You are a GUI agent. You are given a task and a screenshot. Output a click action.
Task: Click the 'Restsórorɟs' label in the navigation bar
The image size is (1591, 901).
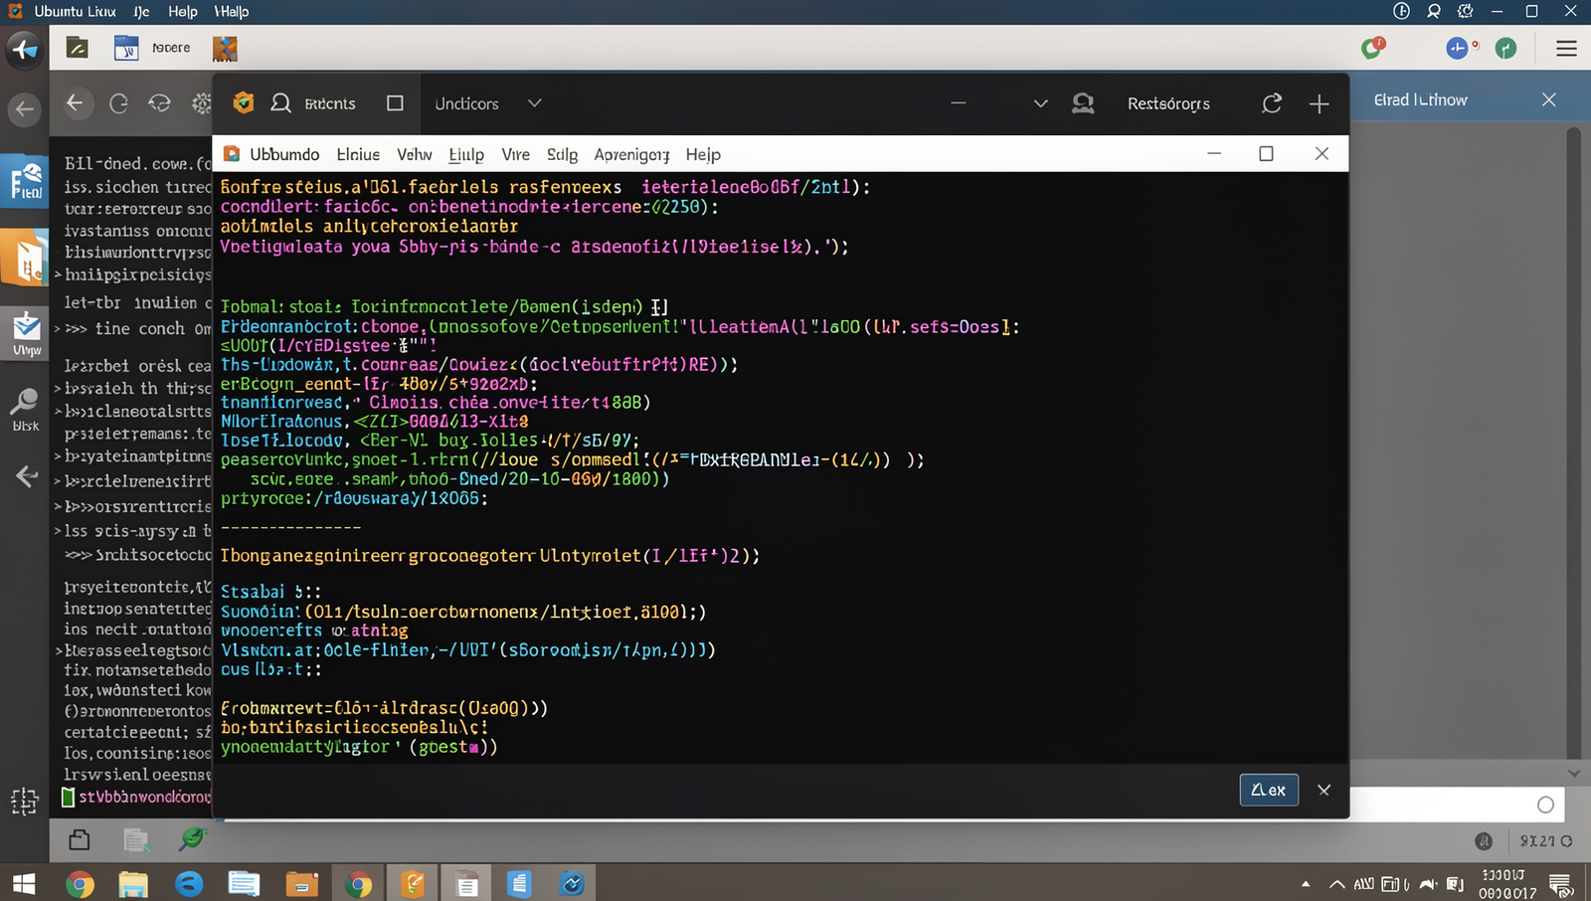(x=1168, y=103)
